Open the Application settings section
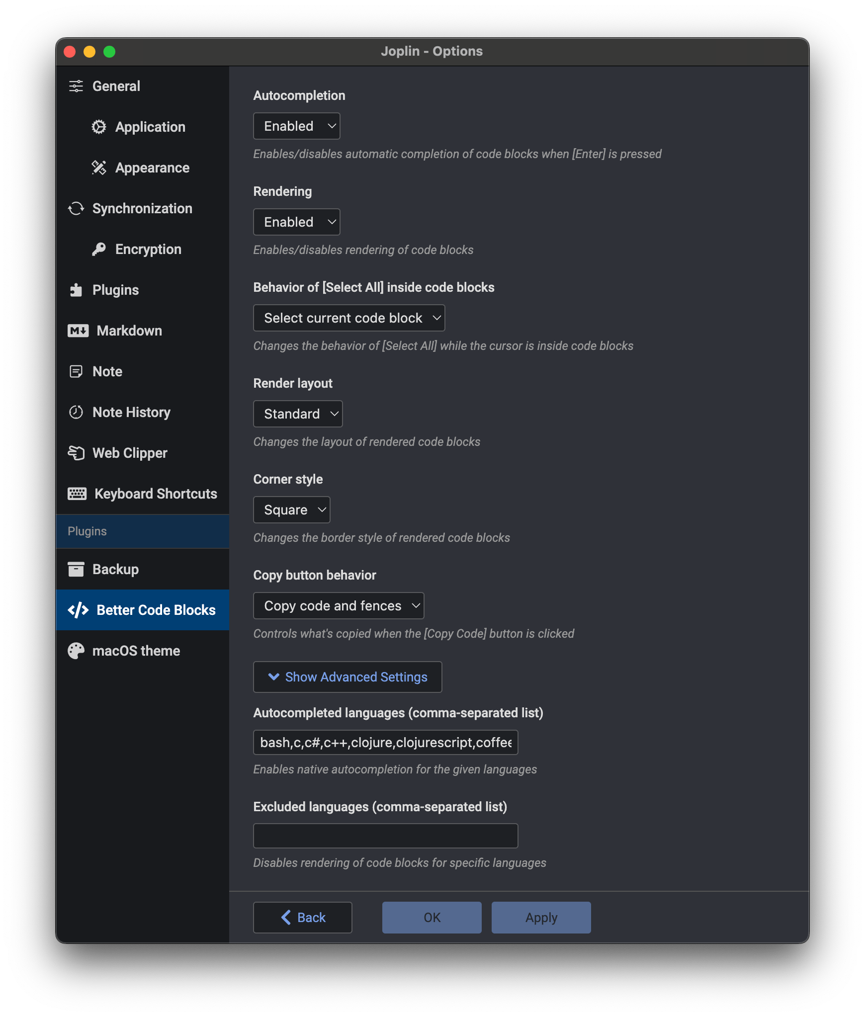Viewport: 865px width, 1017px height. click(x=143, y=127)
